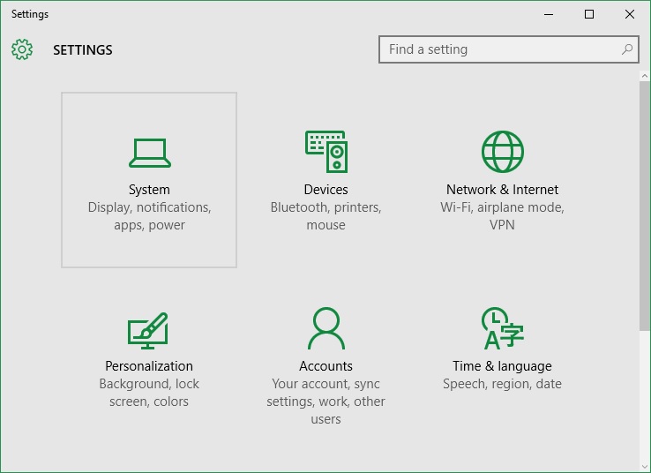Viewport: 651px width, 473px height.
Task: Click 'Display, notifications, apps, power' description
Action: (149, 216)
